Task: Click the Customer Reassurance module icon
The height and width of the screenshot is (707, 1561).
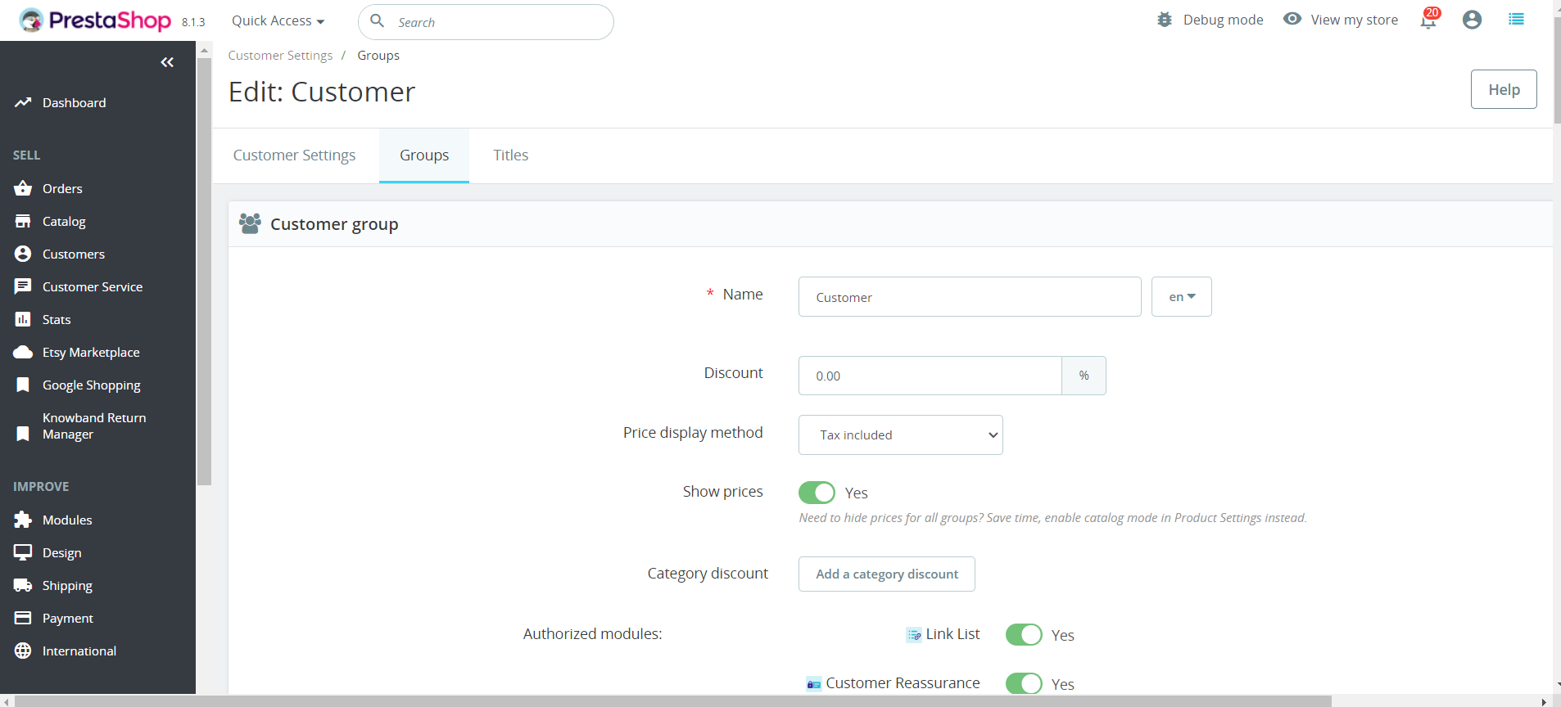Action: coord(814,684)
